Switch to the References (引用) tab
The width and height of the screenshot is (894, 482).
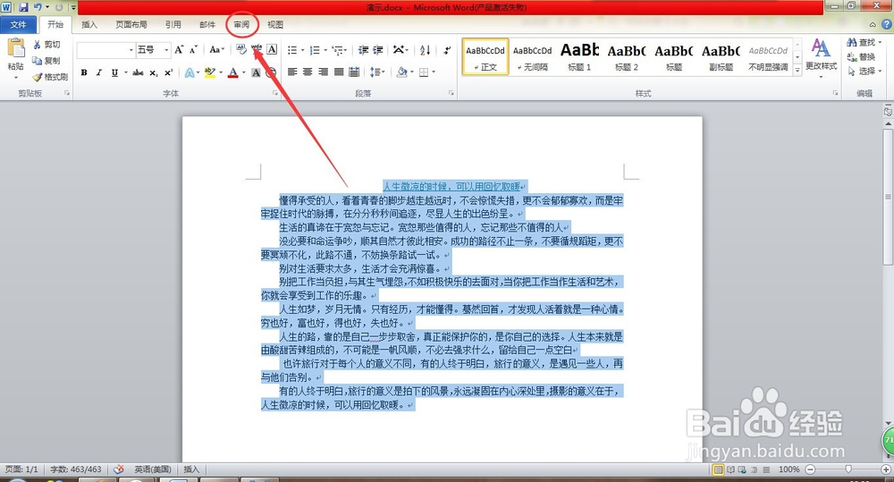click(x=173, y=24)
